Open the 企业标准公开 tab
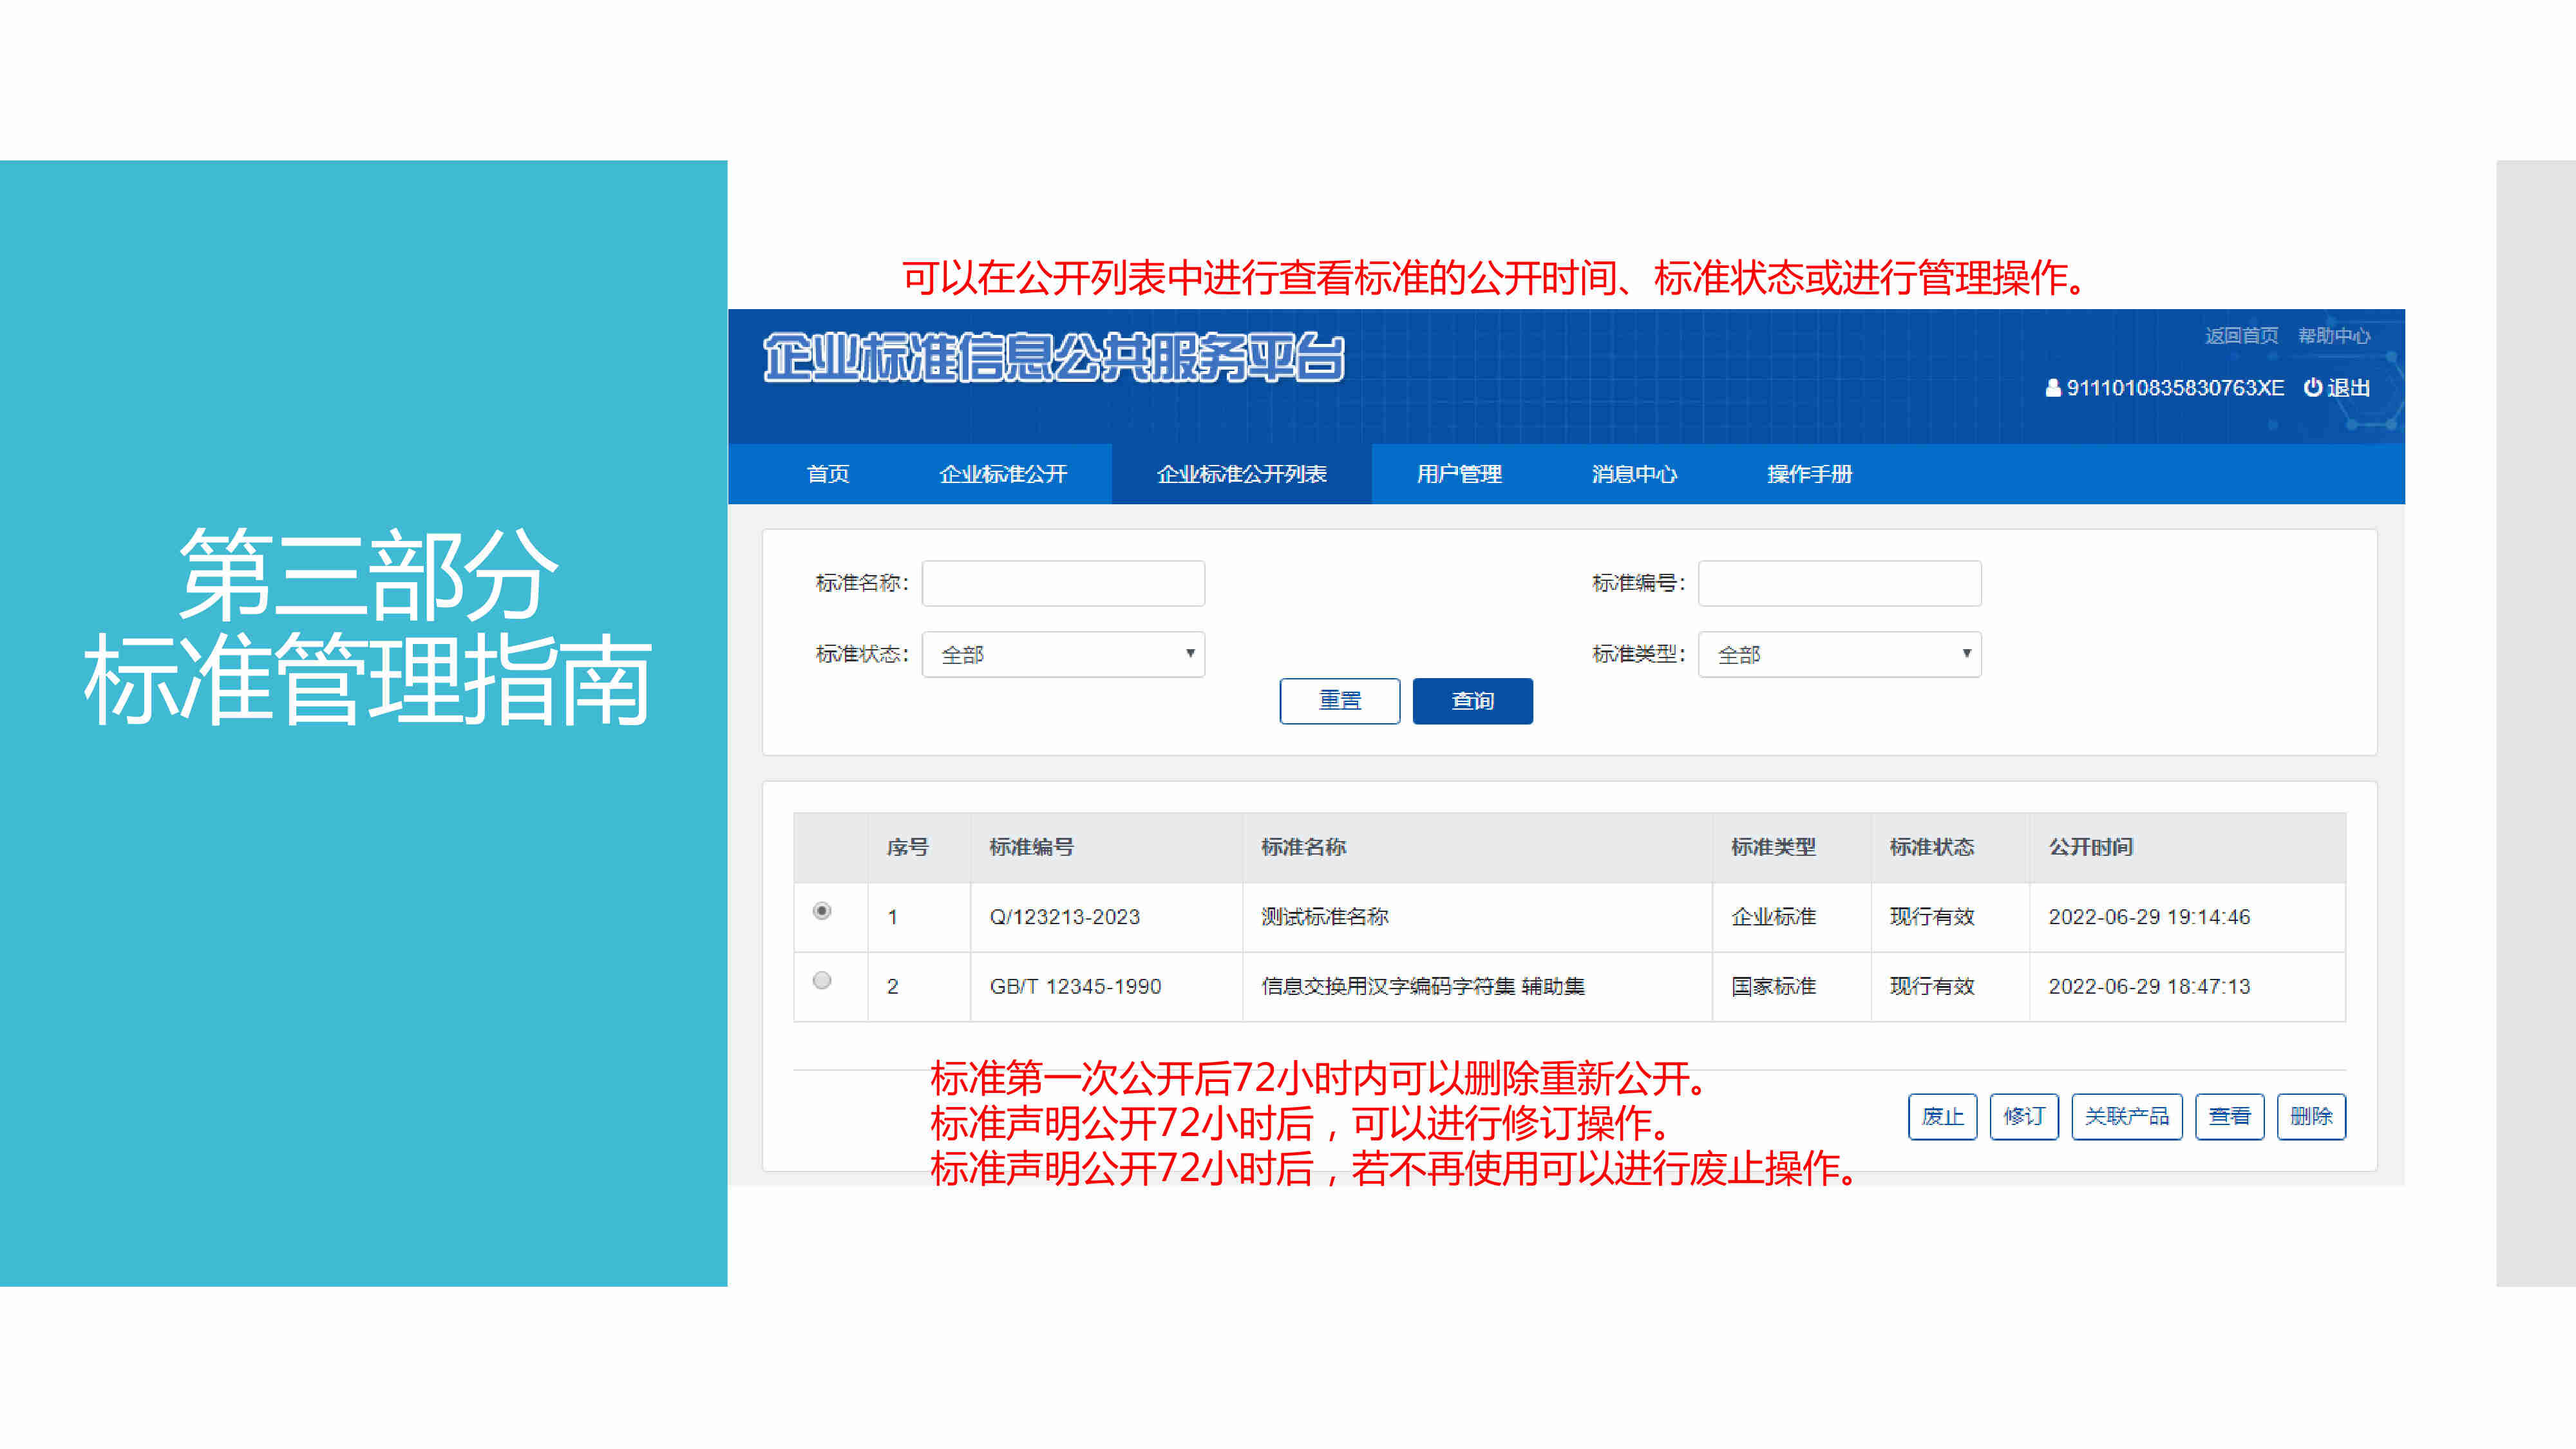This screenshot has width=2576, height=1449. (x=1003, y=474)
